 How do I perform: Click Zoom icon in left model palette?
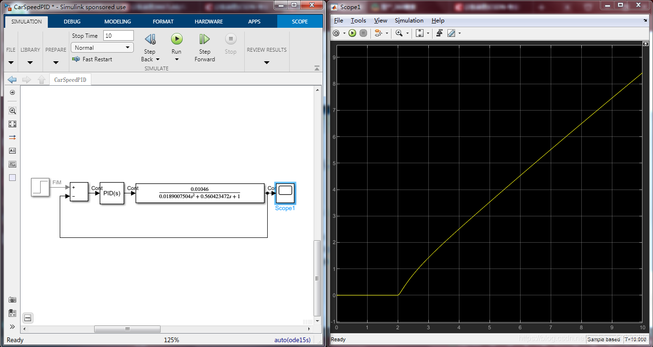click(12, 111)
